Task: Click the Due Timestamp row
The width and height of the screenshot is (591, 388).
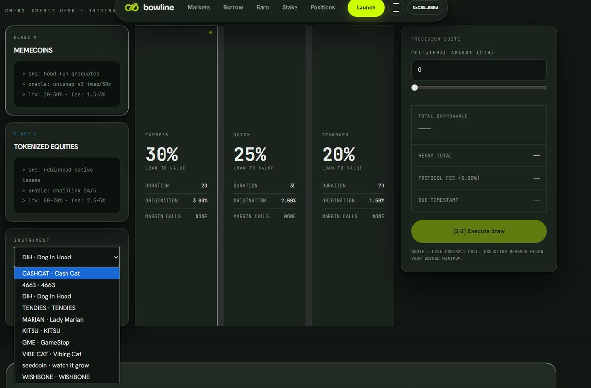Action: 479,200
